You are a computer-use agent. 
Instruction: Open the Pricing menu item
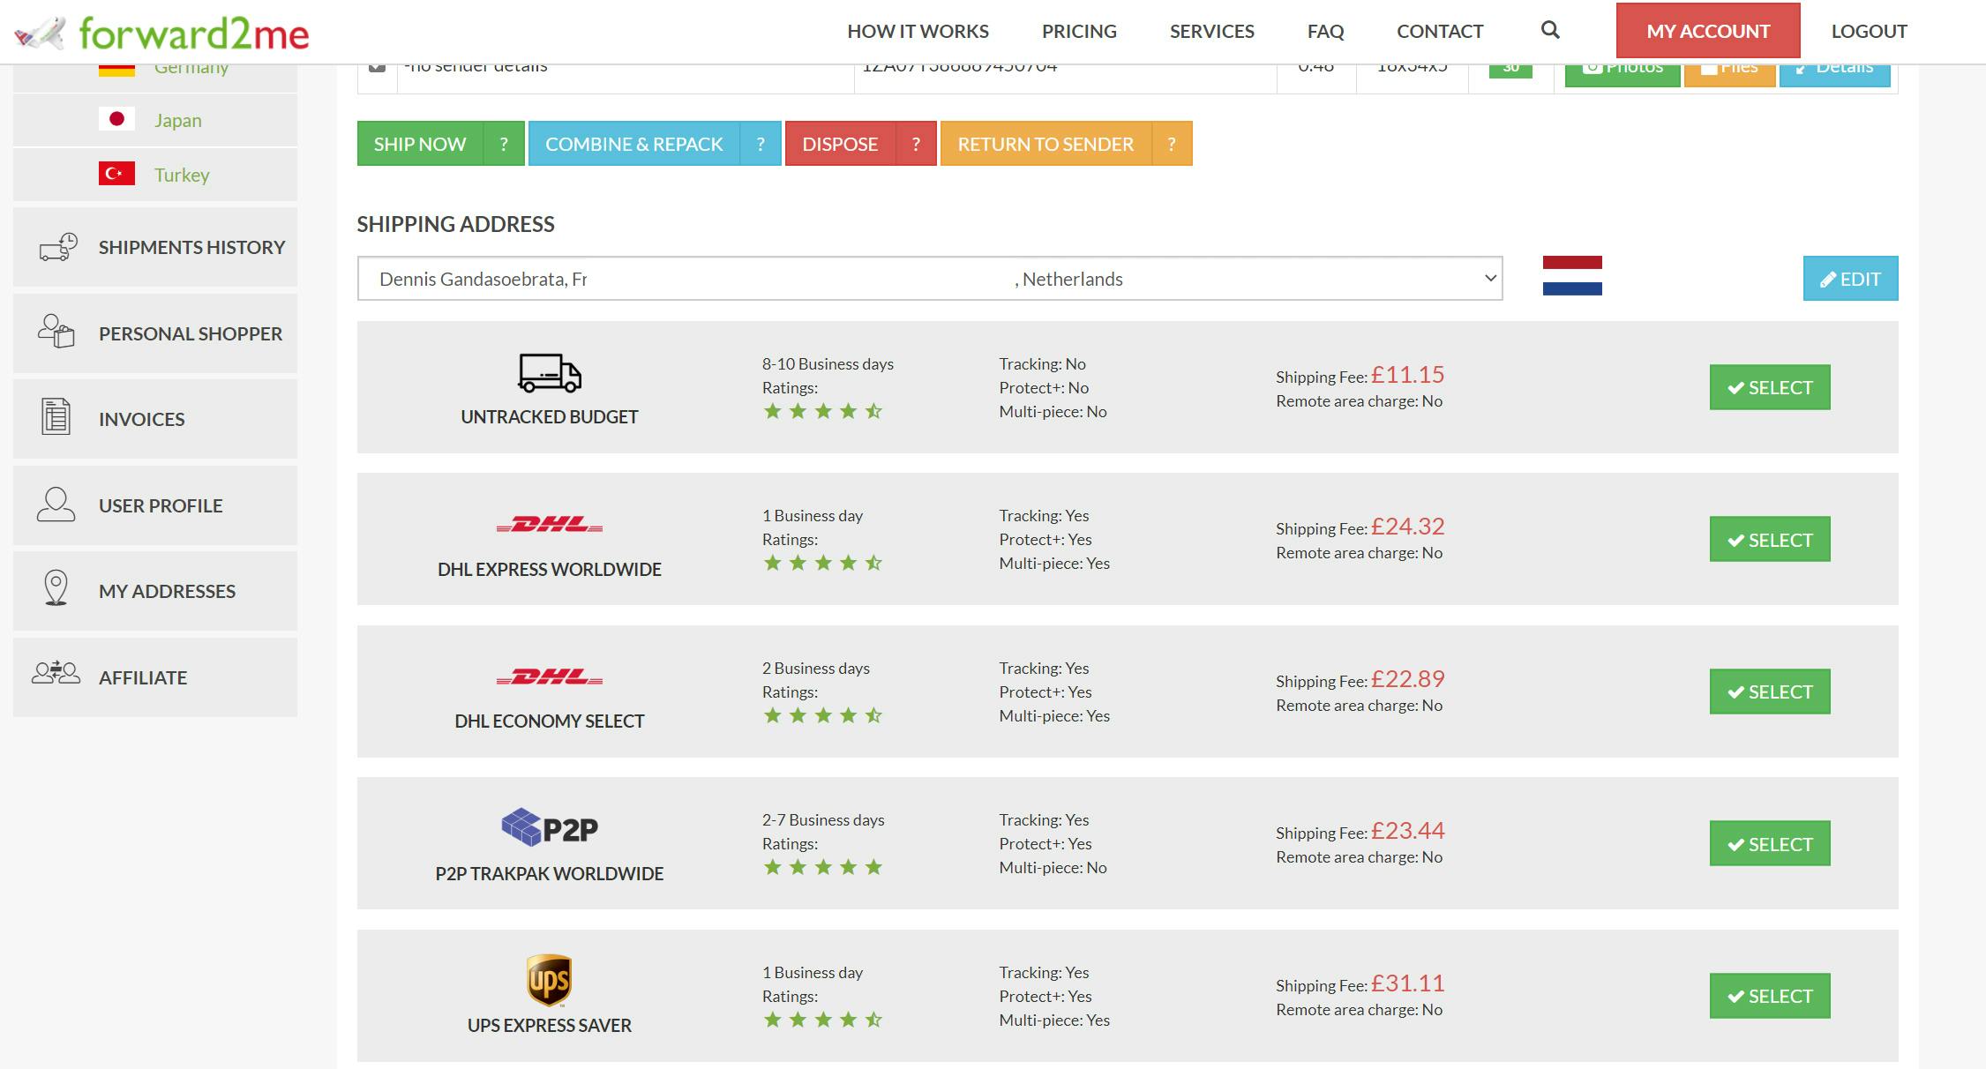1079,32
